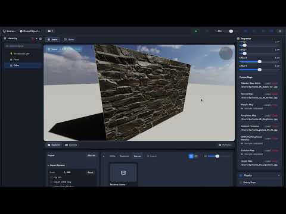Open the GameObject dropdown menu
The image size is (286, 214).
tap(30, 31)
